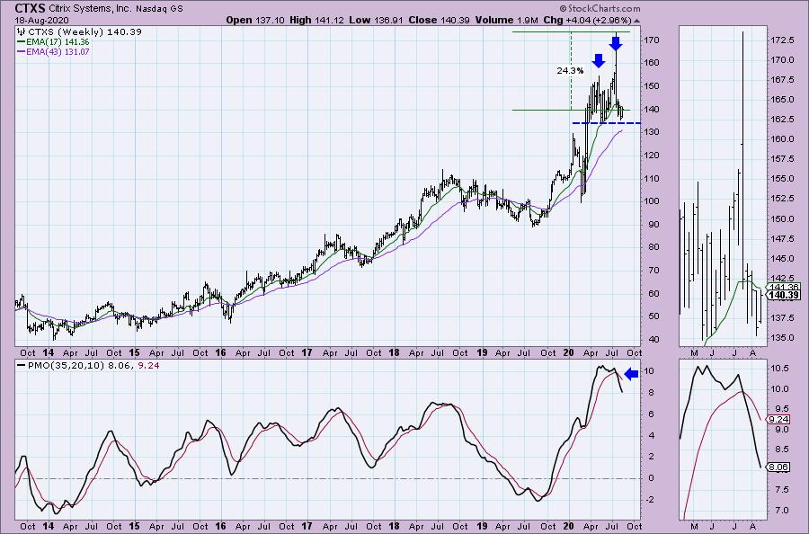Click the Chg +4.04 (+2.96%) value
Viewport: 809px width, 534px height.
pyautogui.click(x=587, y=20)
